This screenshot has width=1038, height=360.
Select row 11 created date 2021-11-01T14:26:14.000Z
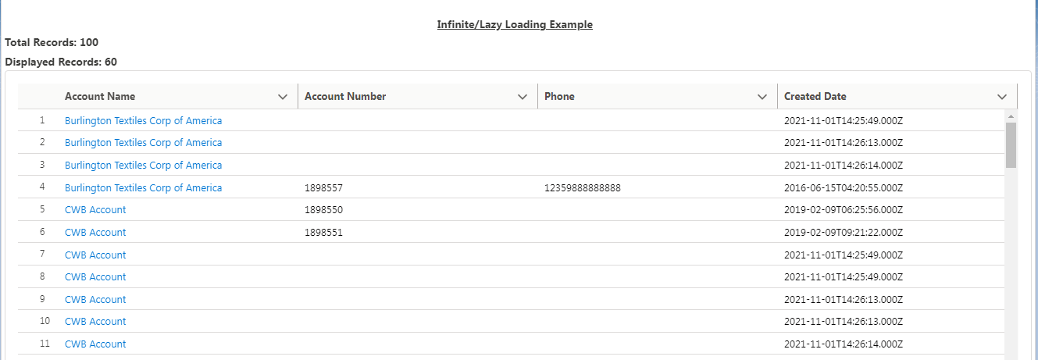click(844, 344)
